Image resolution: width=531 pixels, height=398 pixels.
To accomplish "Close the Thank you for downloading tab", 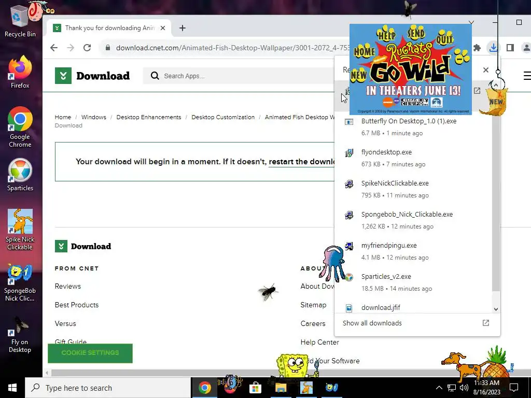I will point(163,28).
